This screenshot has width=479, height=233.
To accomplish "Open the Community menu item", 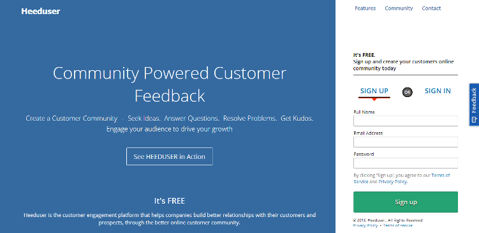I will tap(399, 8).
